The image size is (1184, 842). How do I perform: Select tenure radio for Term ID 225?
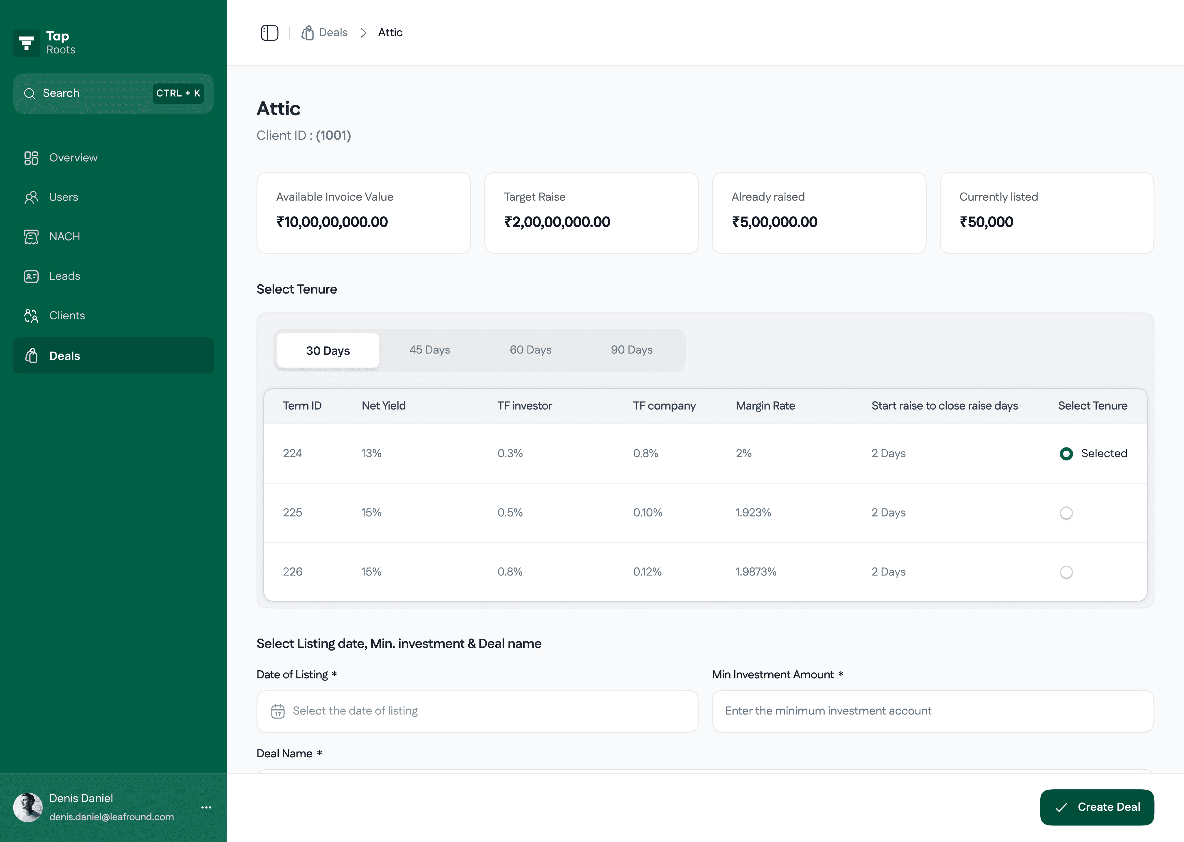point(1066,513)
